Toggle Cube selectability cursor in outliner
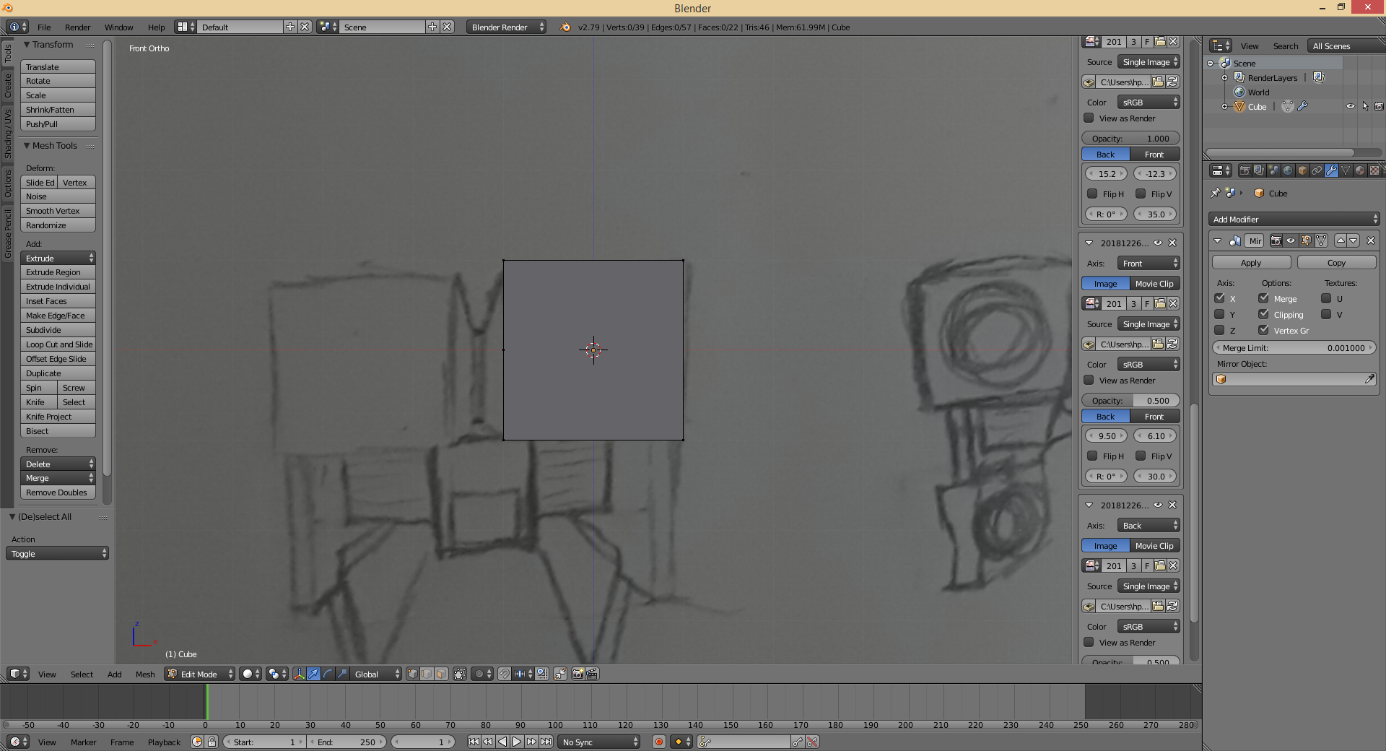Viewport: 1386px width, 751px height. pyautogui.click(x=1364, y=106)
